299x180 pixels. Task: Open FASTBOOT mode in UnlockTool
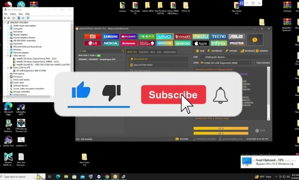(x=215, y=51)
